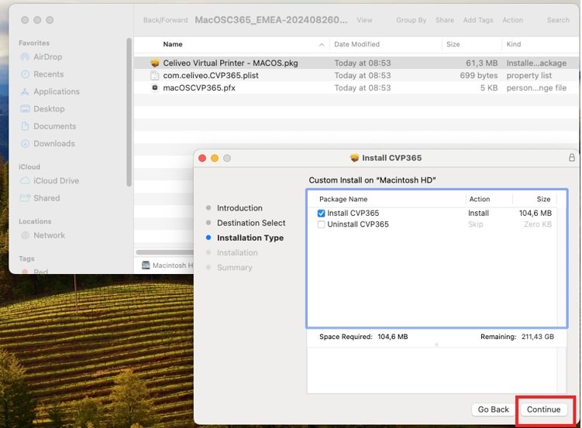Click the Action column header in installer

479,199
